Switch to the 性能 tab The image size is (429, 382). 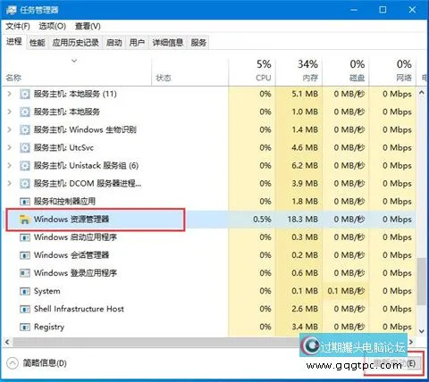click(38, 43)
